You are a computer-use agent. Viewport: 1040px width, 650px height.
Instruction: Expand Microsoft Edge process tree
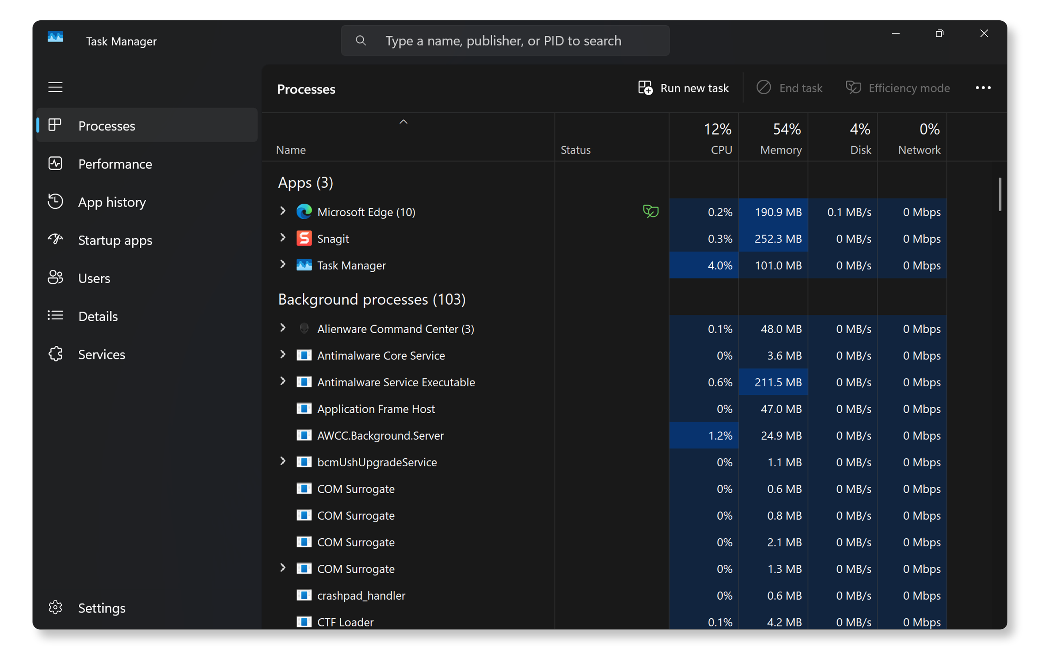[282, 212]
